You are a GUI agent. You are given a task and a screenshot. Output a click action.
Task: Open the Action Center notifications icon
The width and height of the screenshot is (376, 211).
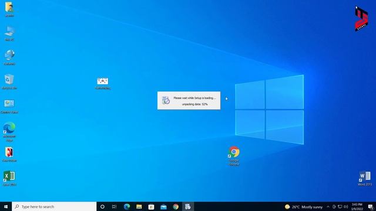tap(371, 207)
